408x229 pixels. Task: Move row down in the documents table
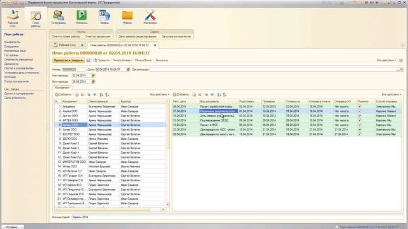coord(212,95)
